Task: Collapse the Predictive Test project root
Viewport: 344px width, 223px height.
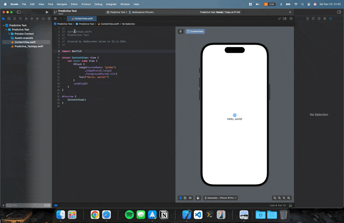Action: [4, 25]
